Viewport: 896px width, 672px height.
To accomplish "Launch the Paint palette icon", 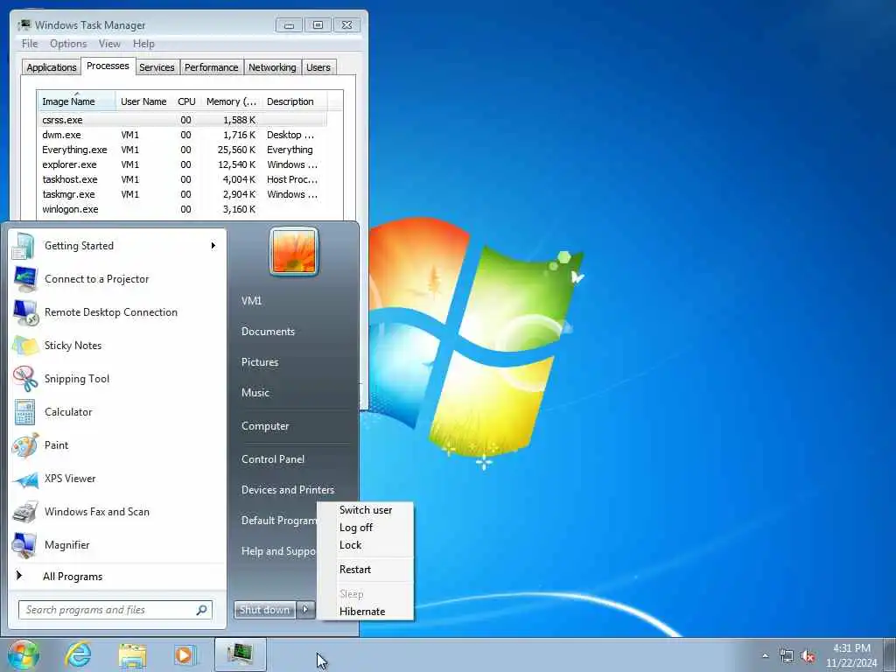I will click(25, 445).
